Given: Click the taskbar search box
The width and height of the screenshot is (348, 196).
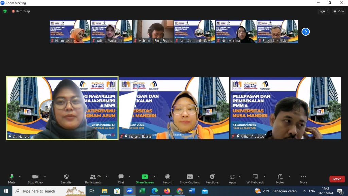Looking at the screenshot, I should [x=49, y=191].
